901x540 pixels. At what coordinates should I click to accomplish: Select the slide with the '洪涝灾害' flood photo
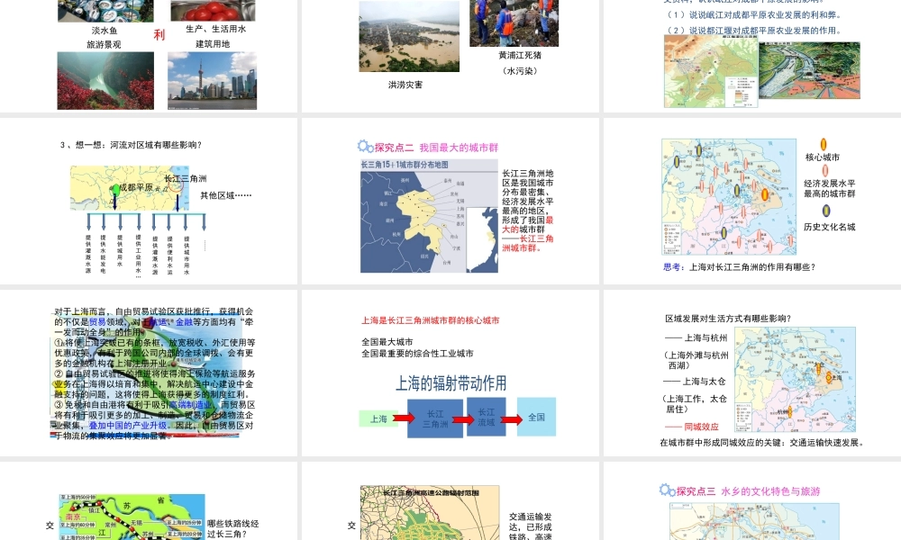point(450,56)
